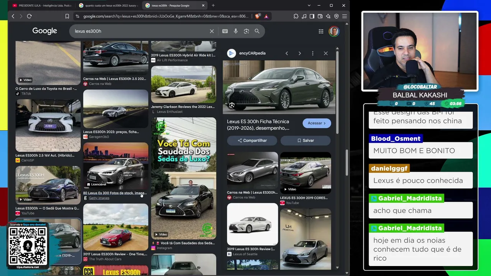Clear the Google search box with X
This screenshot has height=276, width=491.
pos(212,31)
